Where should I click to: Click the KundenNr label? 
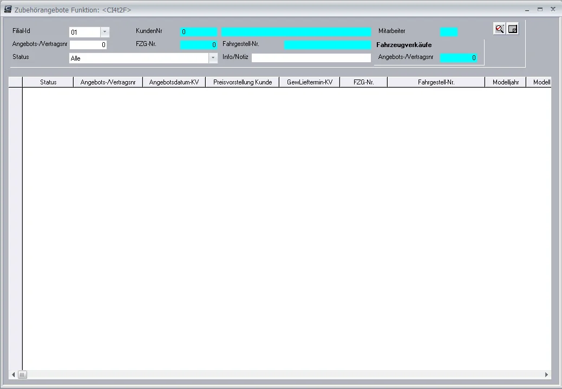coord(149,31)
